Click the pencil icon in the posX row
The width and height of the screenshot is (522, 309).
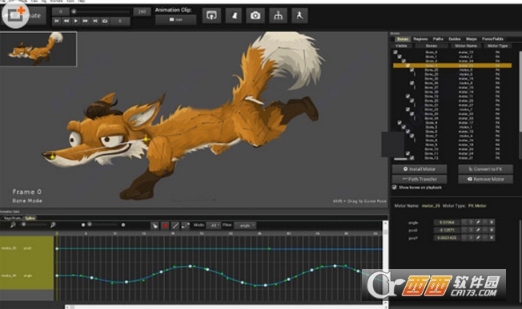(x=478, y=230)
